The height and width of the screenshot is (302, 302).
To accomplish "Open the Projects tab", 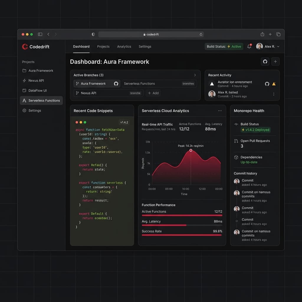I will pyautogui.click(x=103, y=46).
